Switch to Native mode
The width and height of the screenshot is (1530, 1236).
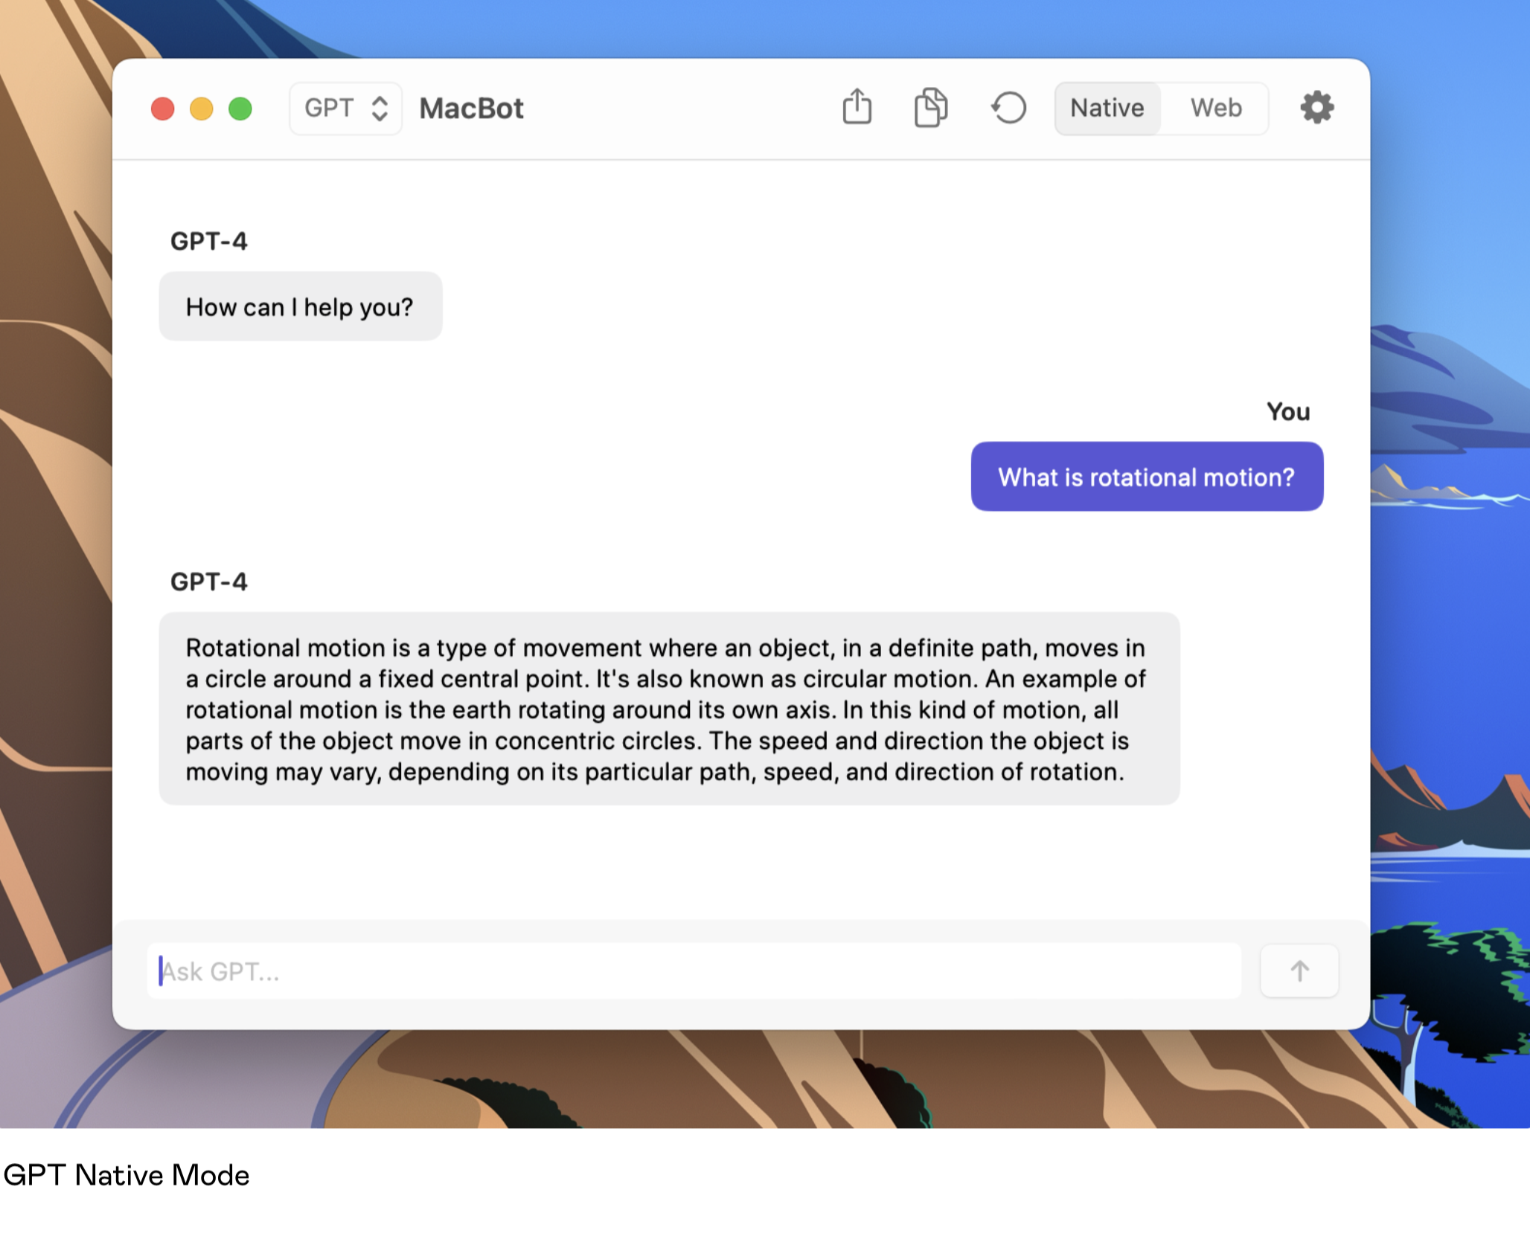point(1107,108)
